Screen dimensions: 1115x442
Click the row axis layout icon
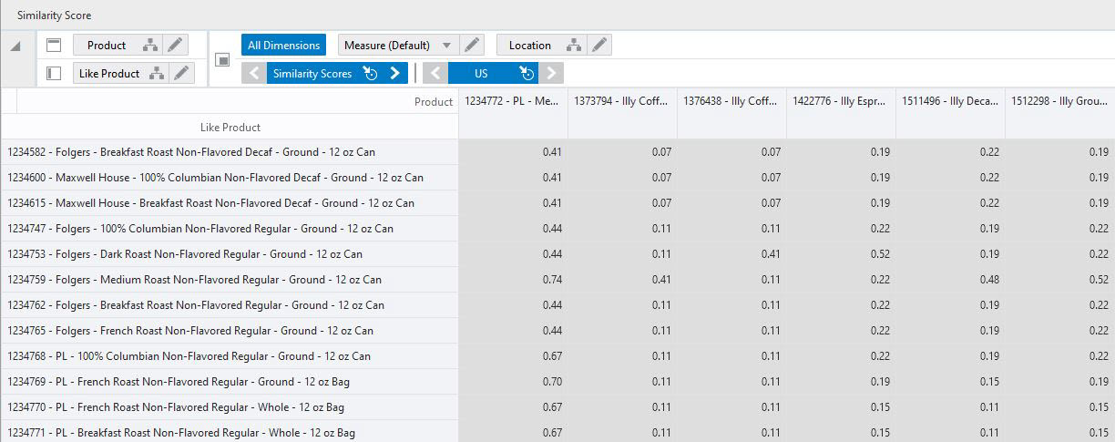click(54, 73)
